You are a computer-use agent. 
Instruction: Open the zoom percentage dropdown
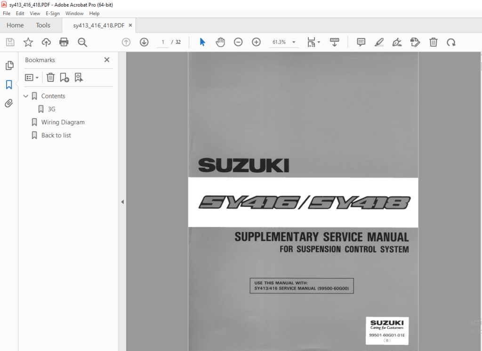click(x=294, y=42)
